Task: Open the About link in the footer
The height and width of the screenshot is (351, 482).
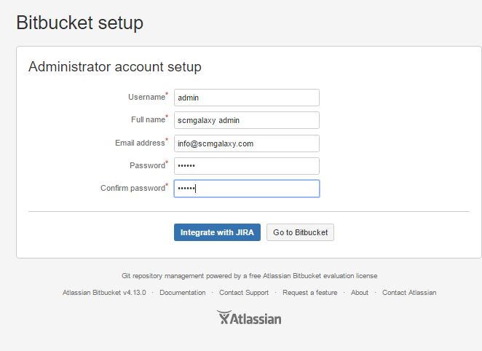Action: [x=360, y=293]
